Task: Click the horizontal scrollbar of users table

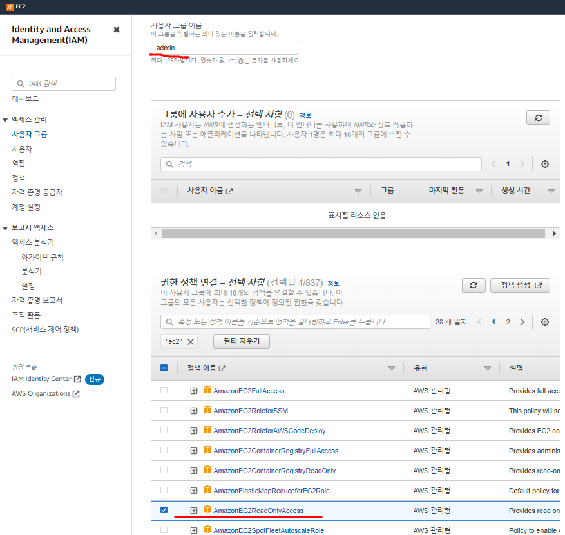Action: pyautogui.click(x=353, y=233)
